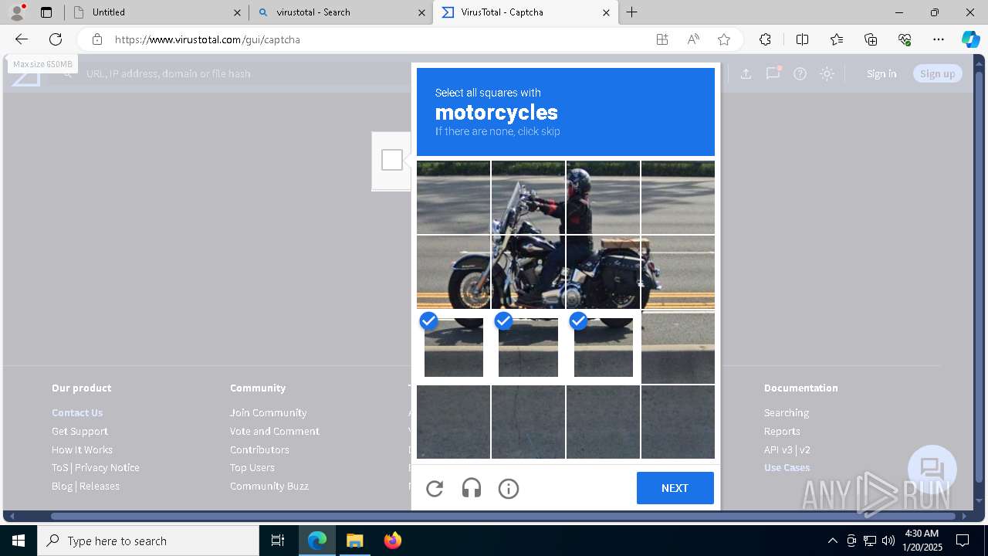Open the Privacy Notice link
Image resolution: width=988 pixels, height=556 pixels.
107,467
